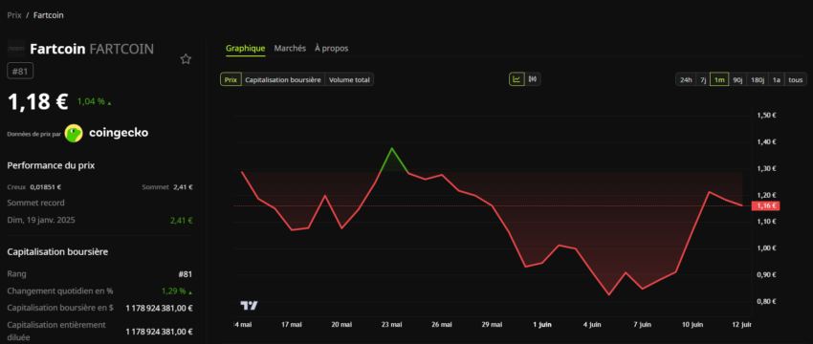Click the #81 rank badge
The image size is (813, 344).
pos(20,71)
